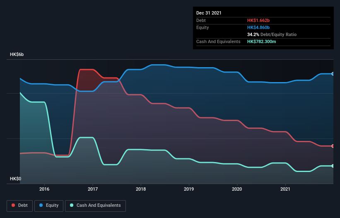Image resolution: width=340 pixels, height=218 pixels.
Task: Select the Debt endpoint marker at Dec 2021
Action: [333, 146]
